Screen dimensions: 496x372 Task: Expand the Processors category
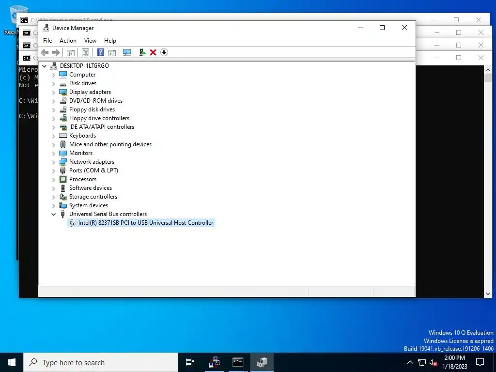[x=53, y=179]
